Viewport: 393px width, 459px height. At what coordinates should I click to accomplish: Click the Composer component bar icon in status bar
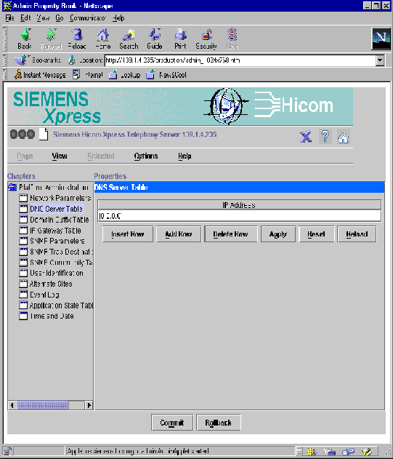click(x=366, y=452)
